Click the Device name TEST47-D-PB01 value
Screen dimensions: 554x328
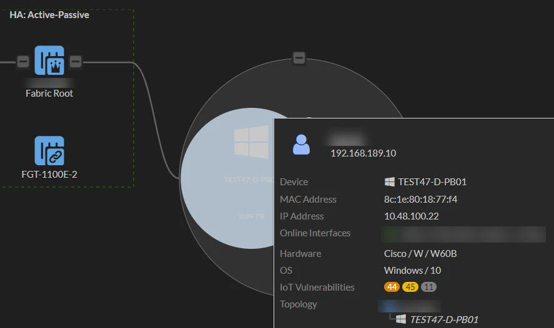(432, 182)
